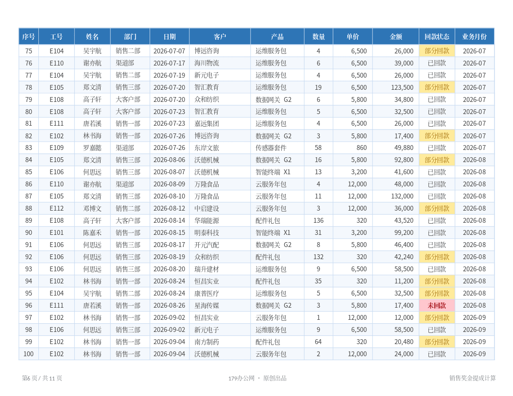
Task: Select the amount 99,200
Action: (x=404, y=232)
